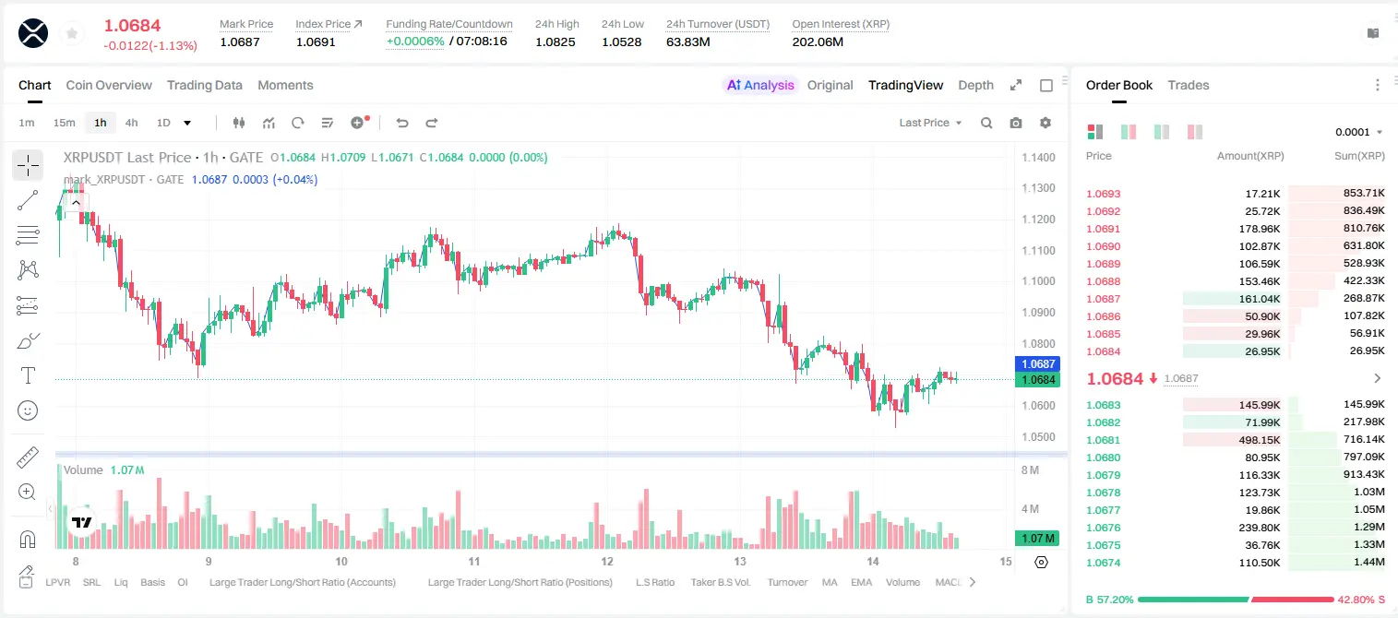Show only sell orders in order book
Image resolution: width=1398 pixels, height=618 pixels.
(x=1195, y=132)
